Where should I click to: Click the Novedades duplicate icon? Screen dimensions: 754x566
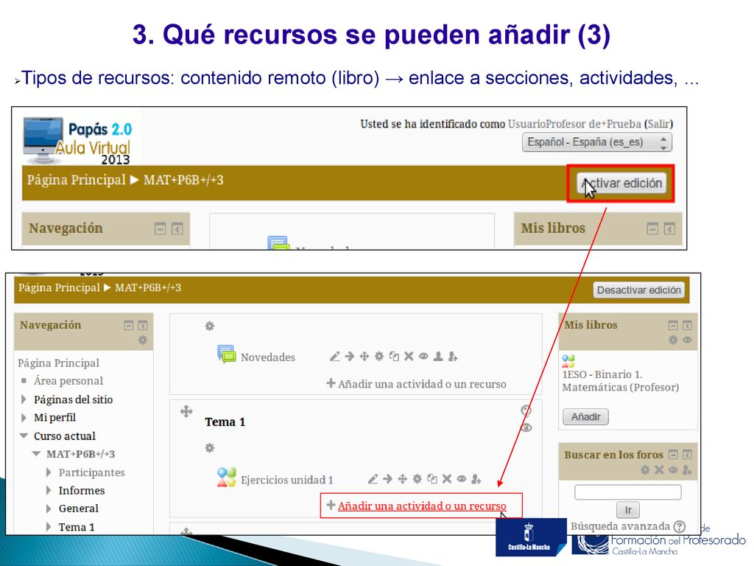pyautogui.click(x=394, y=356)
